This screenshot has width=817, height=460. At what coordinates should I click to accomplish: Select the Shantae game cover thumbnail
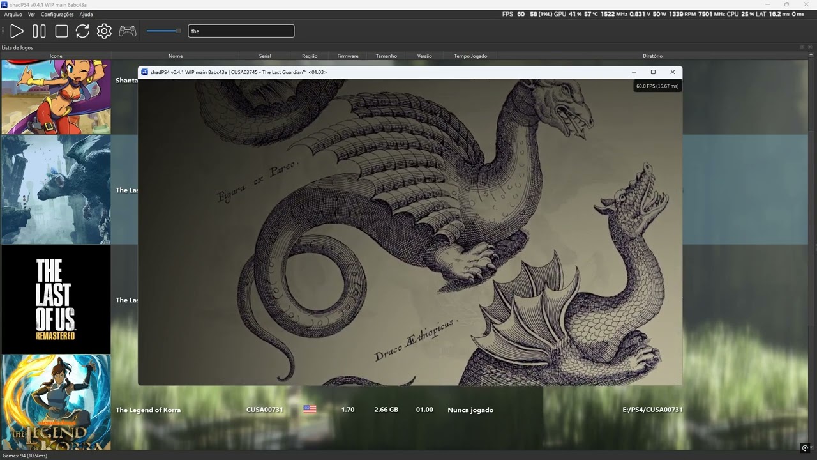coord(56,97)
